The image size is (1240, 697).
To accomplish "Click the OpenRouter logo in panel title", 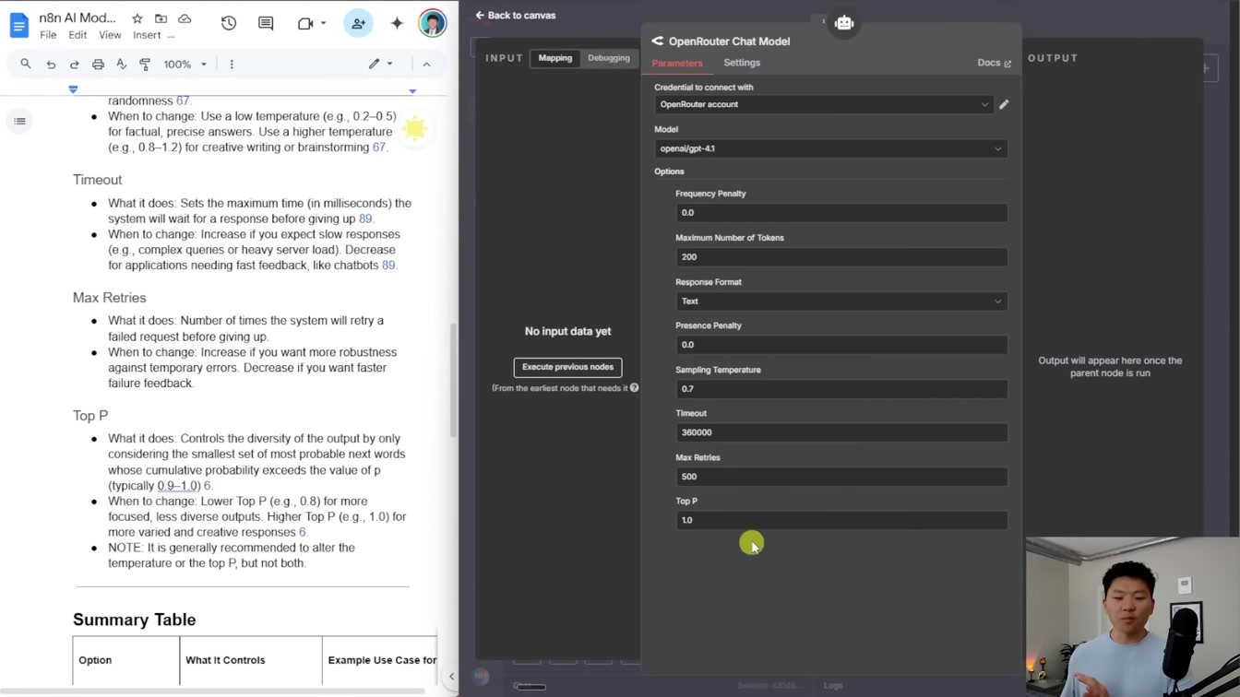I will (x=657, y=41).
